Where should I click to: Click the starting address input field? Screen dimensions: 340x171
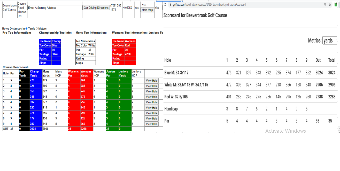coord(55,8)
